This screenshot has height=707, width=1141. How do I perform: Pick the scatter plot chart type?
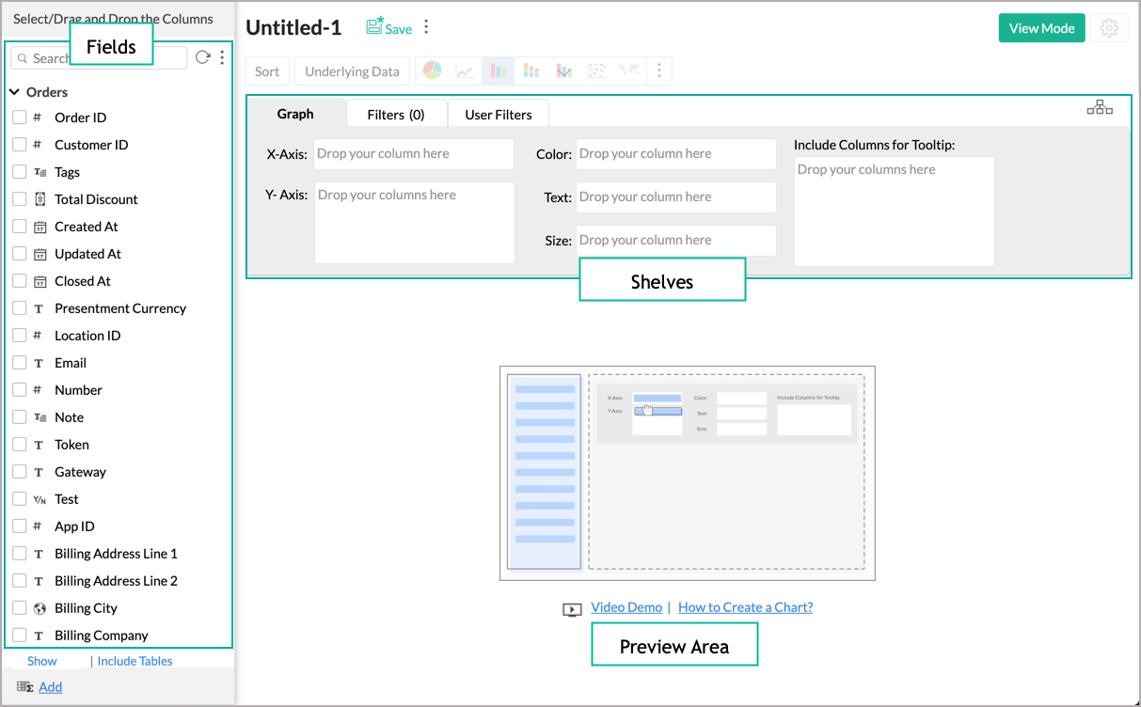pyautogui.click(x=596, y=71)
